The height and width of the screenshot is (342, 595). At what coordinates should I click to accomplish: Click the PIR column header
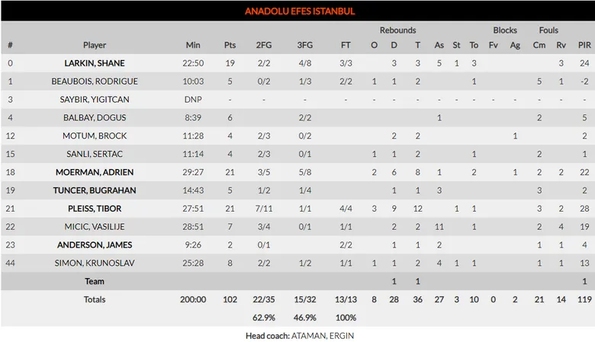coord(584,45)
